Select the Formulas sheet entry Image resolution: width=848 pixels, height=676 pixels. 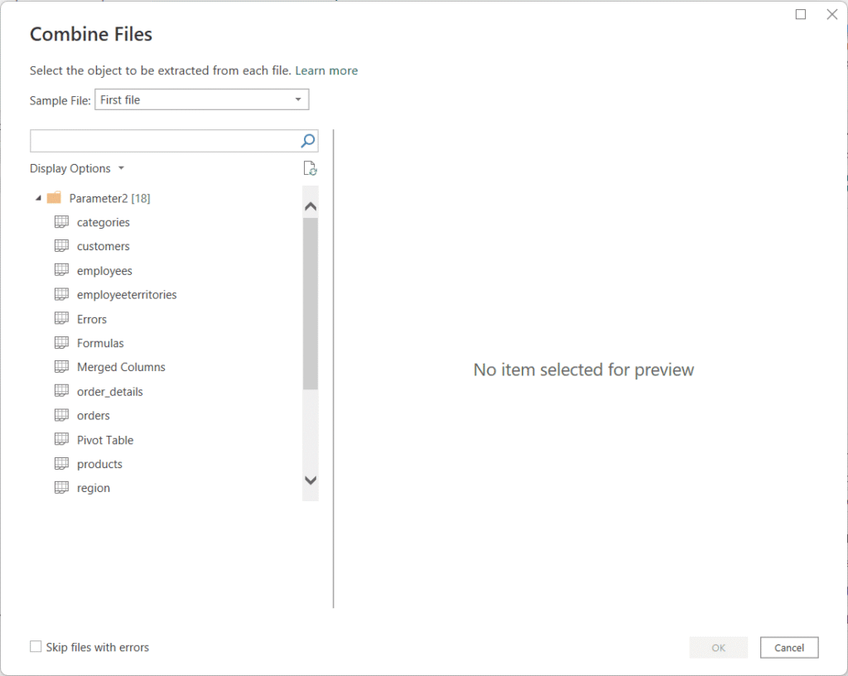100,342
